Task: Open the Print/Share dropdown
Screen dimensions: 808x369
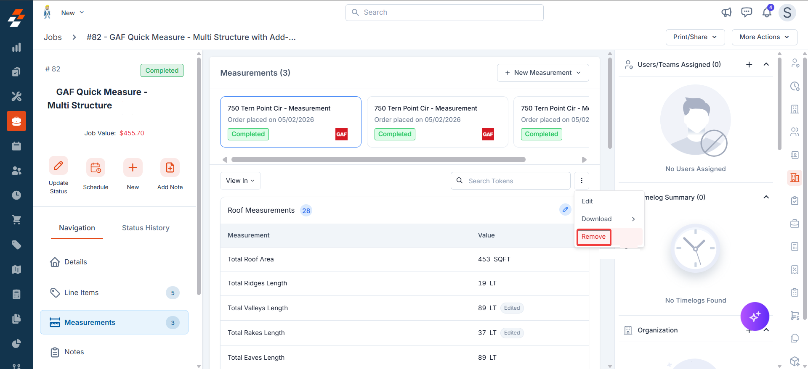Action: coord(695,37)
